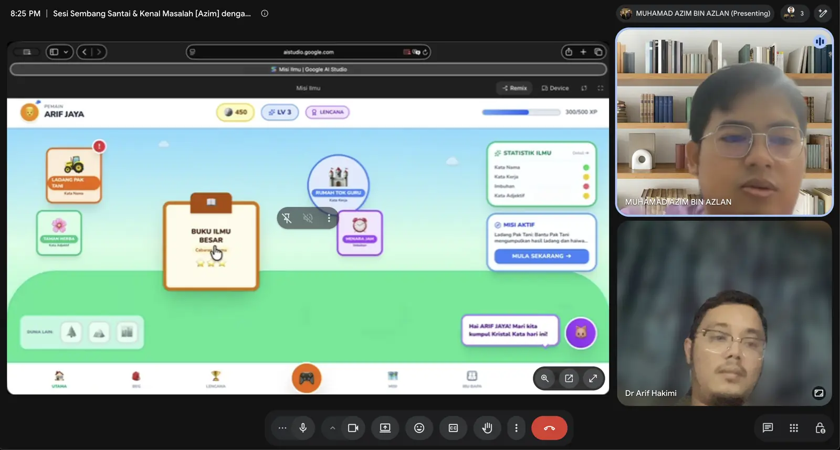Open presentation in new window icon
840x450 pixels.
[569, 378]
